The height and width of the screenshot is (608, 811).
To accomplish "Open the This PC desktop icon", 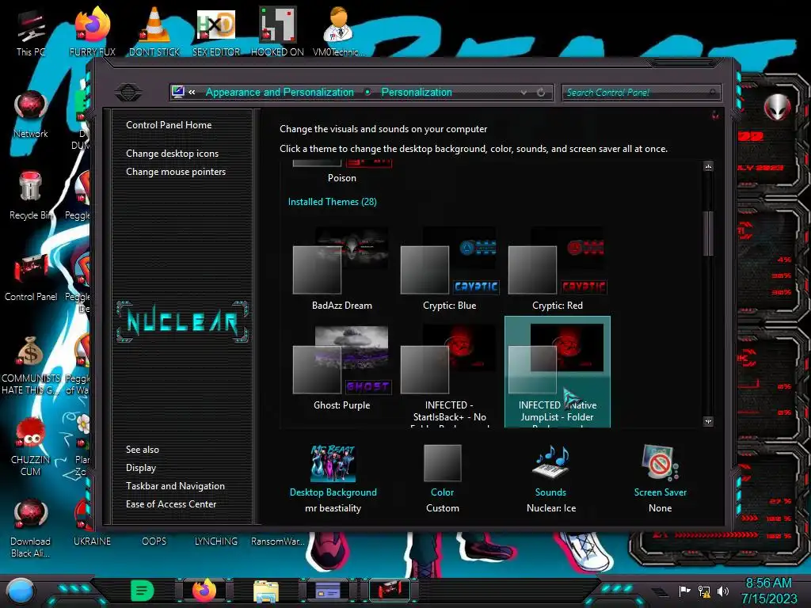I will tap(31, 32).
